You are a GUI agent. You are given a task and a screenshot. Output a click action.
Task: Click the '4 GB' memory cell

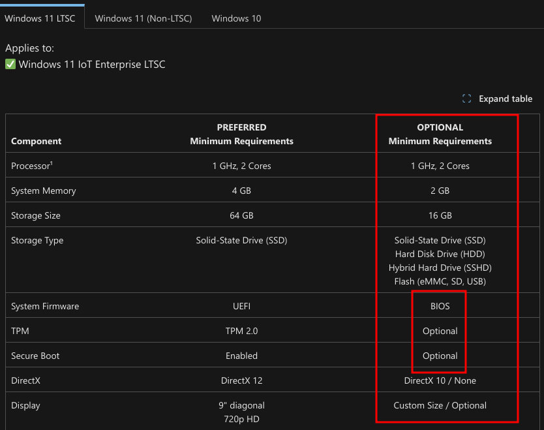click(x=241, y=191)
